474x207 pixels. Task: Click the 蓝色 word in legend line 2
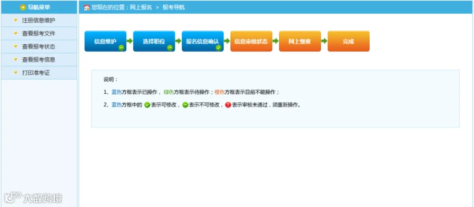tap(117, 105)
